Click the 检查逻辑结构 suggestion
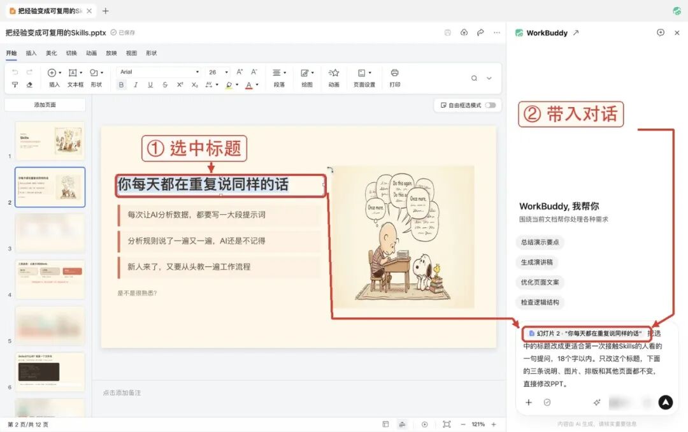Screen dimensions: 688x432 540,302
